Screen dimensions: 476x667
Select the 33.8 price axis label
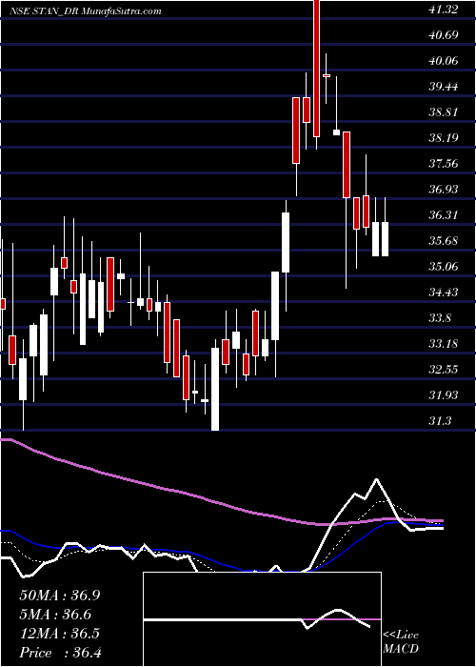click(440, 318)
